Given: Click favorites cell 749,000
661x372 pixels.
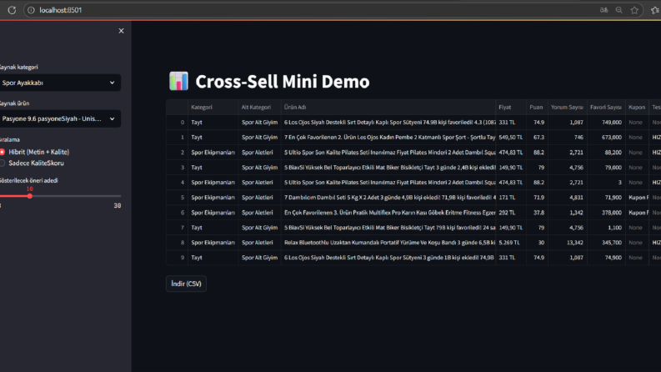Looking at the screenshot, I should pos(606,123).
